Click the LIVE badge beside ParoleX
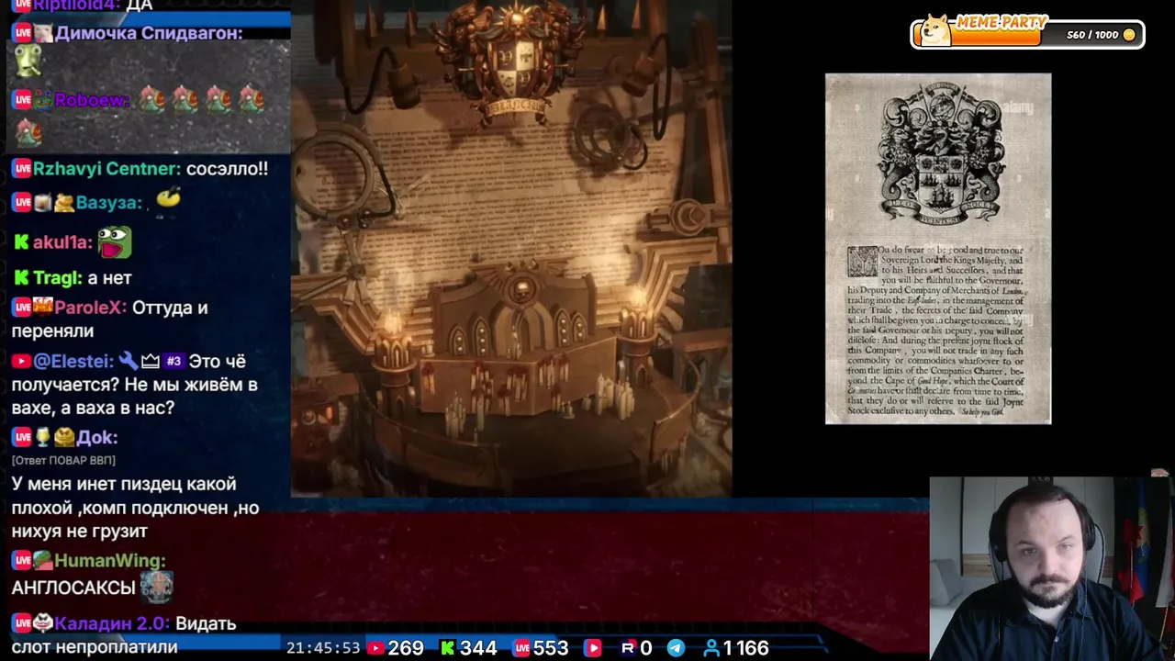The width and height of the screenshot is (1175, 661). click(22, 308)
